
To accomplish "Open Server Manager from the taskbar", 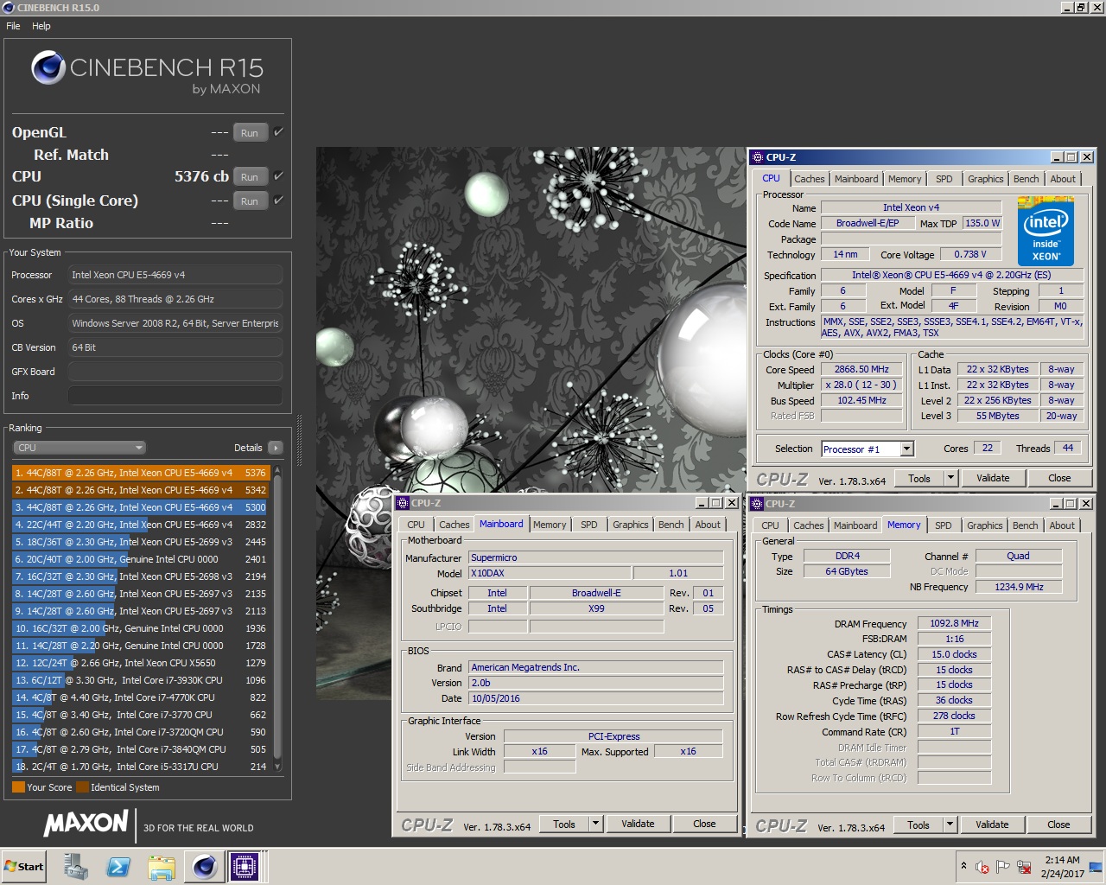I will tap(76, 866).
